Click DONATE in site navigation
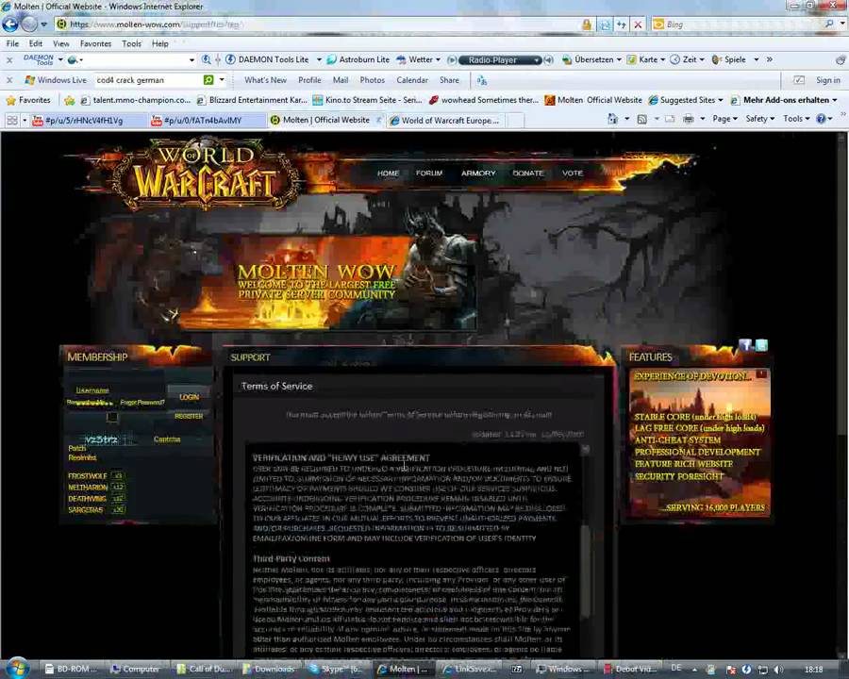This screenshot has width=849, height=679. [x=527, y=174]
